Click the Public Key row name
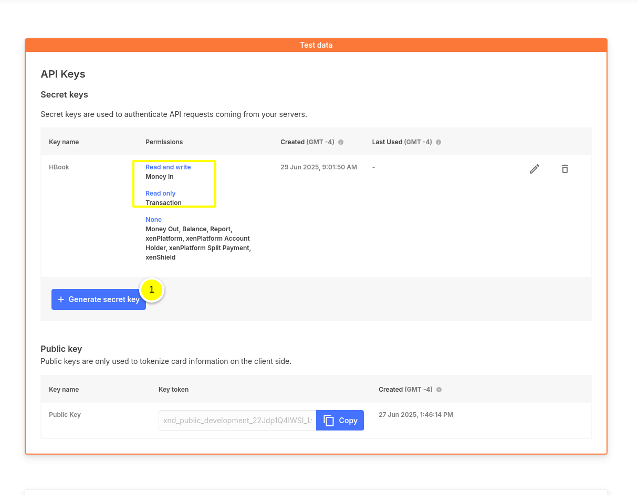 [65, 415]
